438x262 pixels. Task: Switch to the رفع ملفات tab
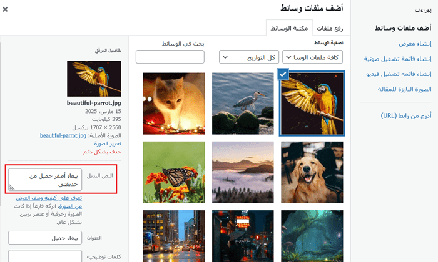point(330,28)
